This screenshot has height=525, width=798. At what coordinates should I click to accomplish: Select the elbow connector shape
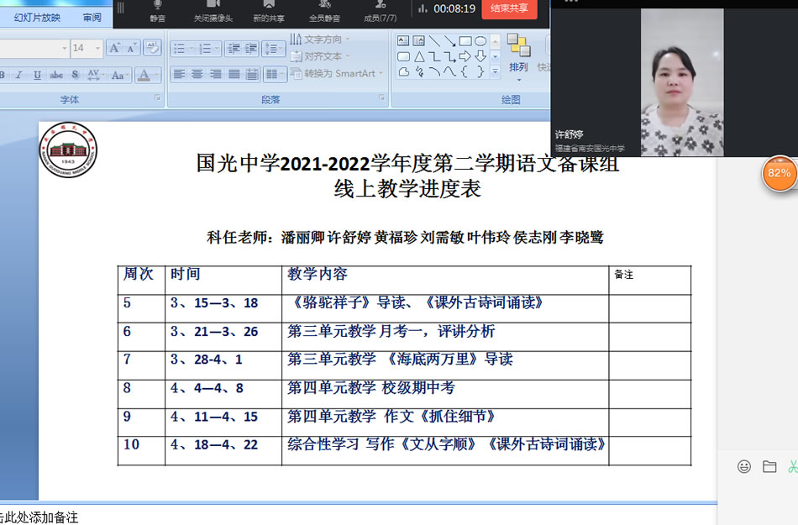pos(434,56)
